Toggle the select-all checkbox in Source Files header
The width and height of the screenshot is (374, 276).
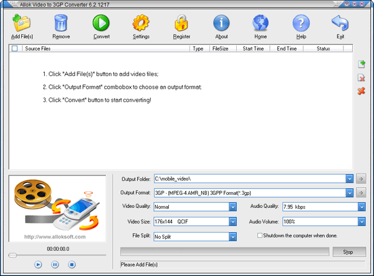[14, 49]
